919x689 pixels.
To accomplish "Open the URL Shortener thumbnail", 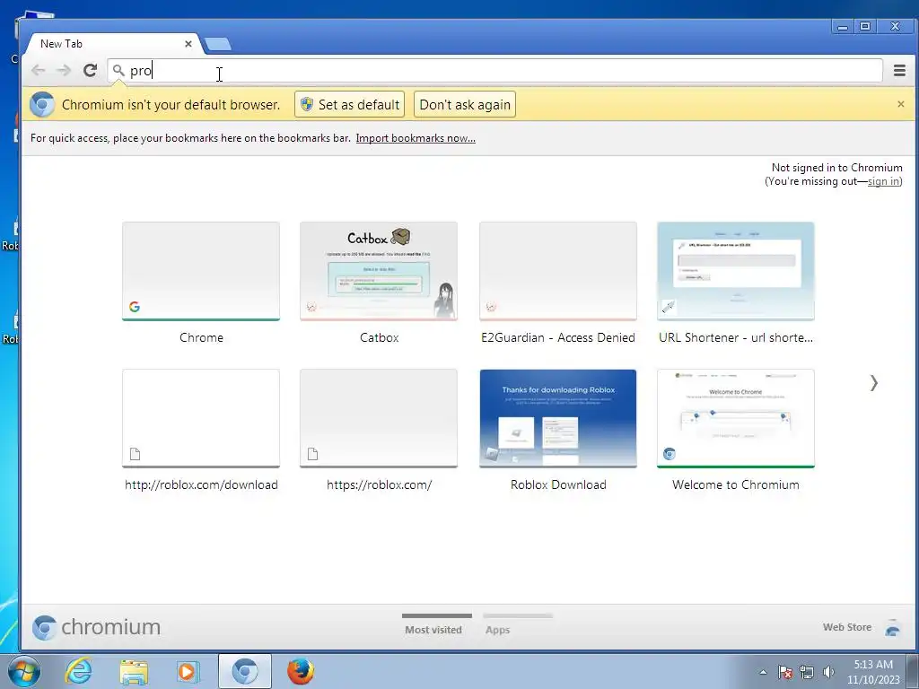I will pyautogui.click(x=736, y=271).
